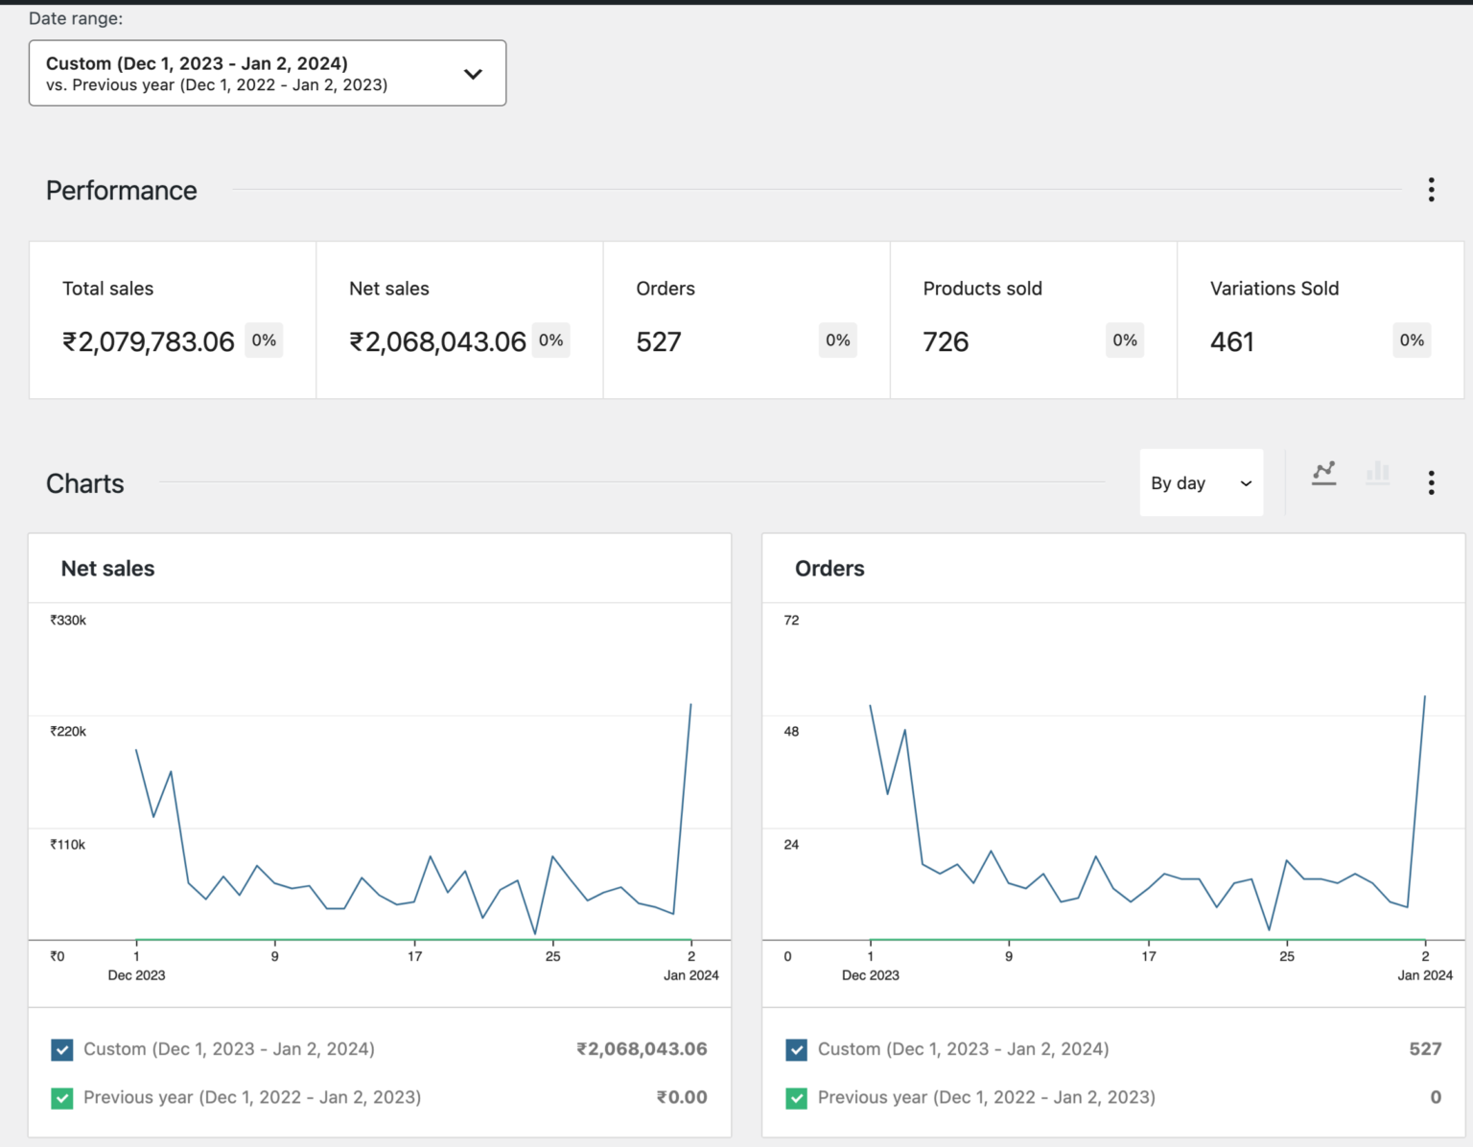The height and width of the screenshot is (1147, 1473).
Task: Select the Total sales metric card
Action: pyautogui.click(x=172, y=319)
